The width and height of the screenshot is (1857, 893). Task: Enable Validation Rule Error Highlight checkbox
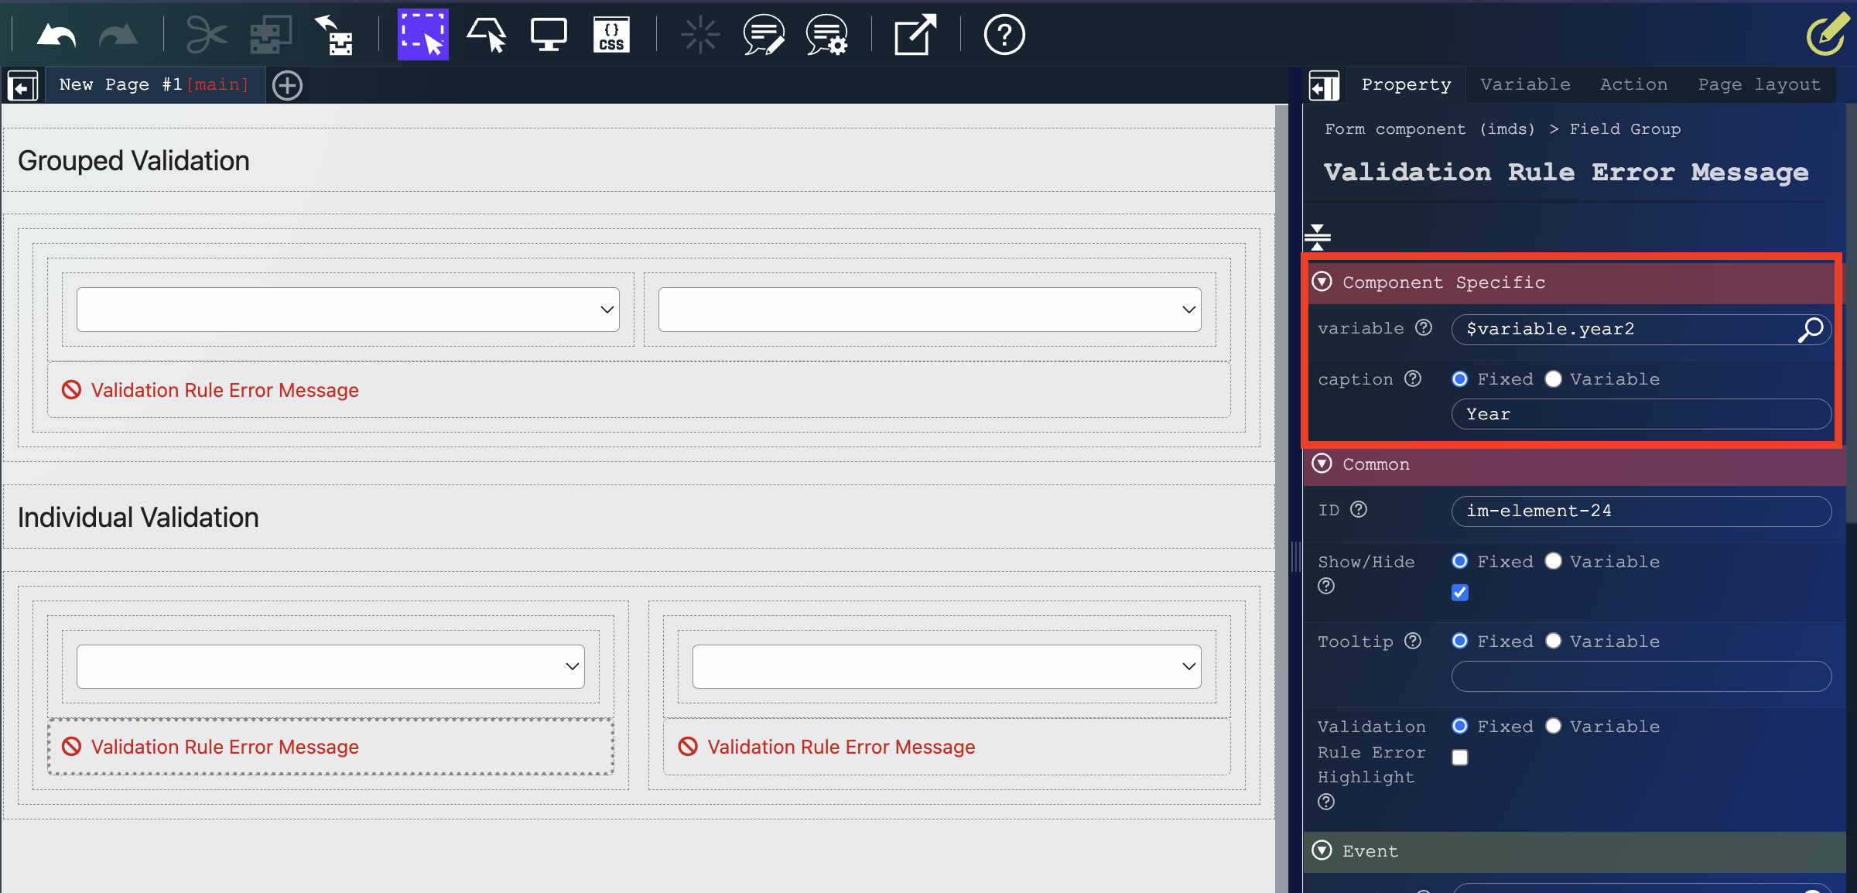(1460, 758)
